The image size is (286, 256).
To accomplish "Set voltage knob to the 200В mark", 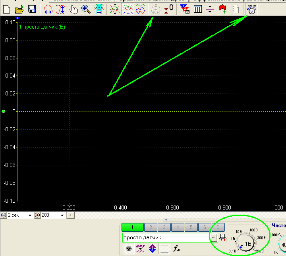I will tap(261, 238).
